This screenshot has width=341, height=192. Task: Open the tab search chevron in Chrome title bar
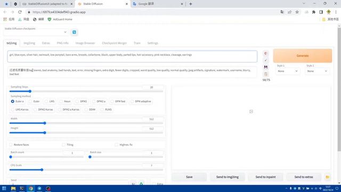[304, 4]
